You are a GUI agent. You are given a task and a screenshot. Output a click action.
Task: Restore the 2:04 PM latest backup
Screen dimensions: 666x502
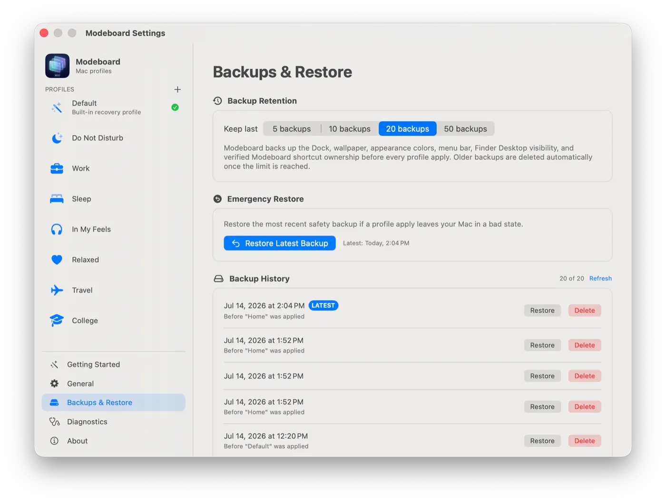pyautogui.click(x=542, y=310)
